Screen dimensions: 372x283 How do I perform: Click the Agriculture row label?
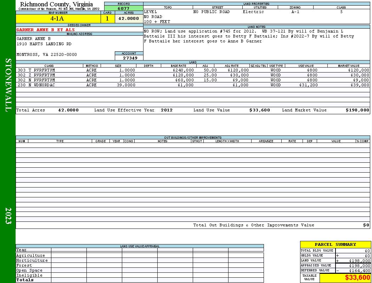click(30, 255)
